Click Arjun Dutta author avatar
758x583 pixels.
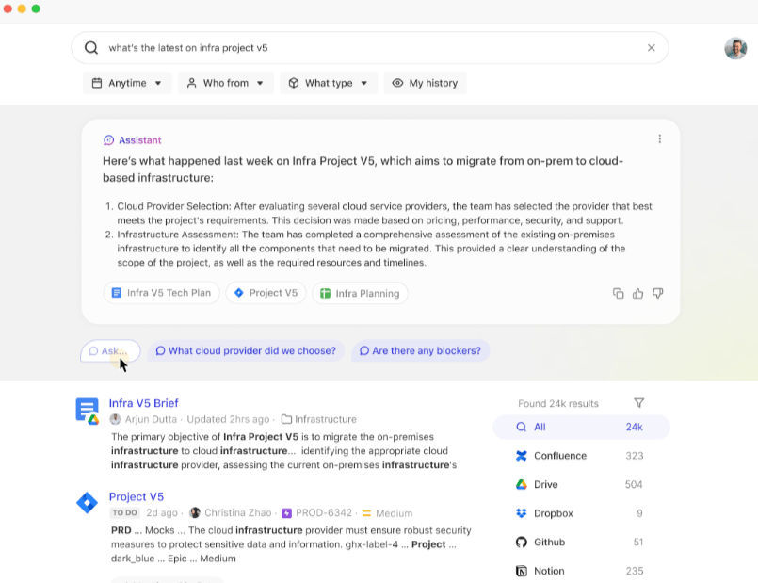click(x=115, y=419)
